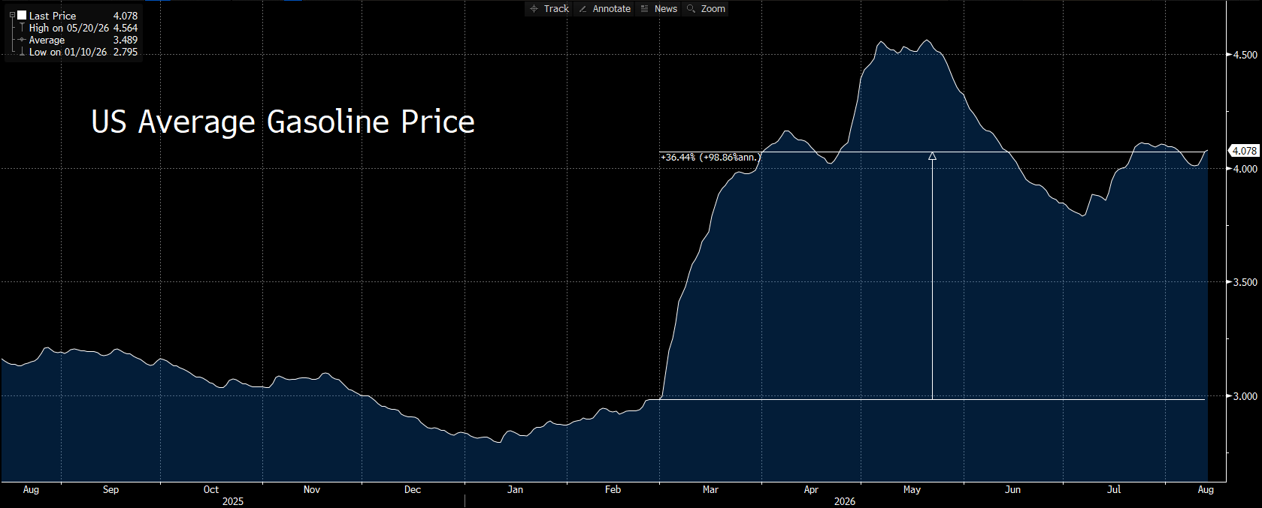The width and height of the screenshot is (1262, 508).
Task: Click the Apr x-axis month label
Action: (811, 489)
